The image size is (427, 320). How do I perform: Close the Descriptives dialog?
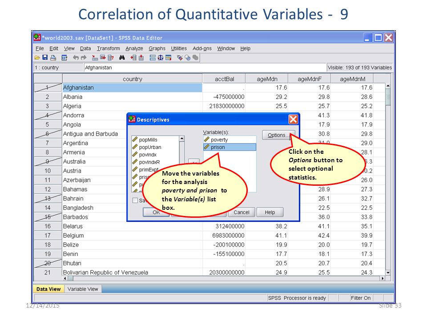click(293, 119)
